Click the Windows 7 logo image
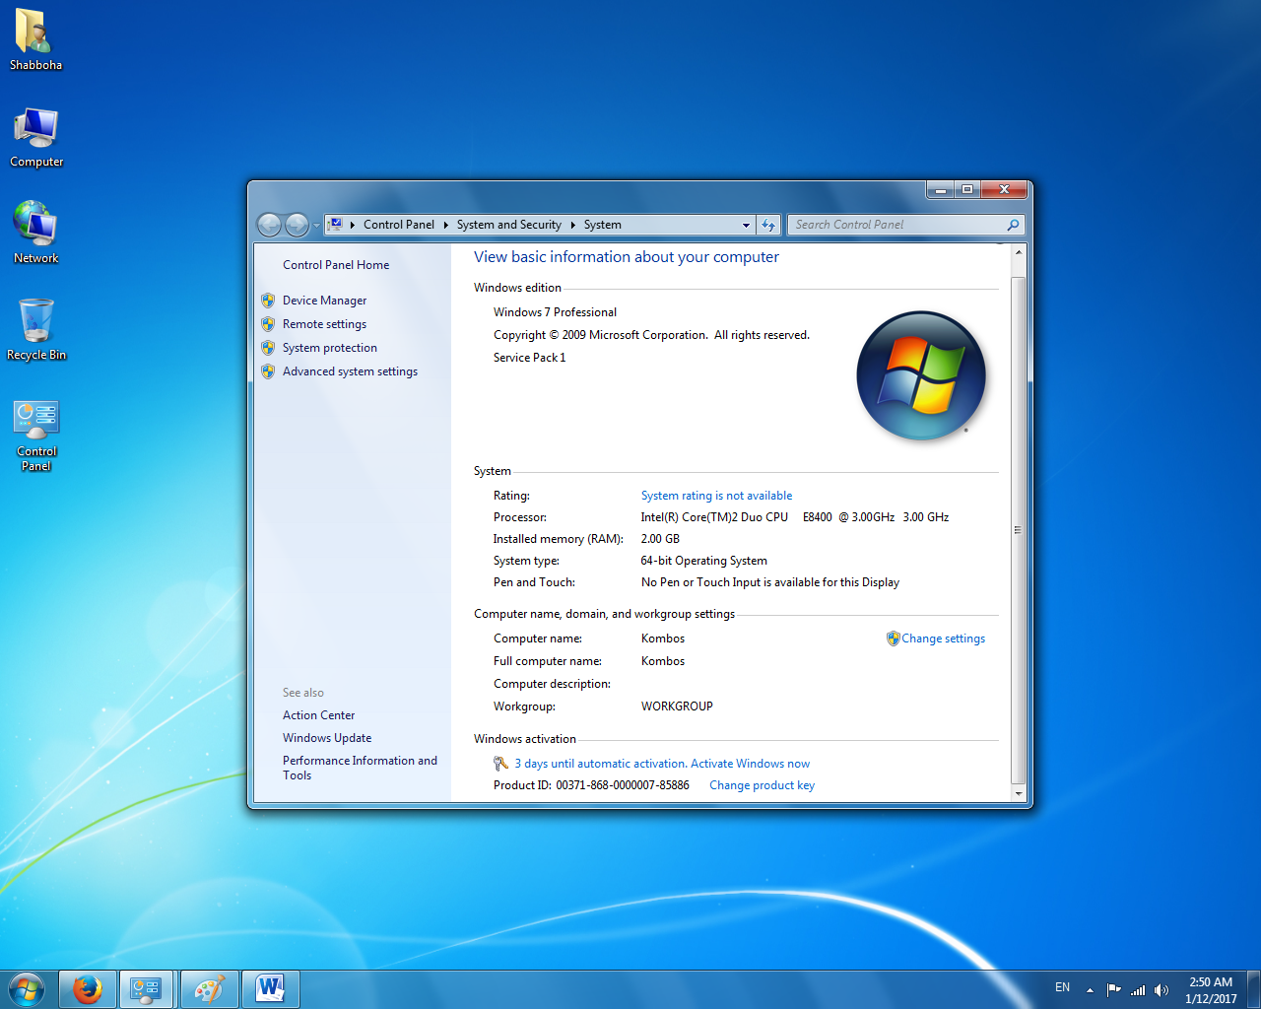Image resolution: width=1261 pixels, height=1009 pixels. [921, 375]
